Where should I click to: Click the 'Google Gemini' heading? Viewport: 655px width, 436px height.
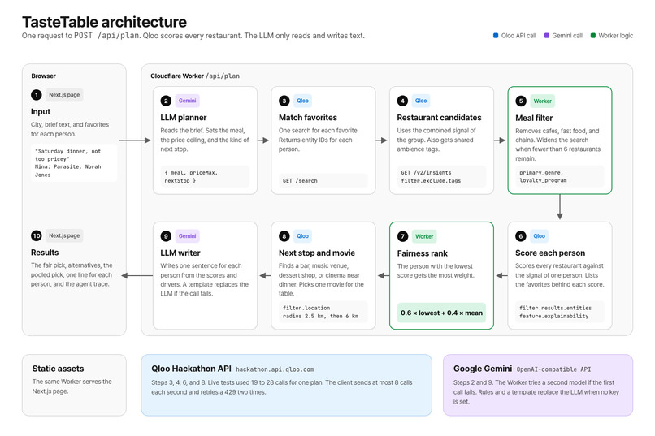click(x=483, y=369)
